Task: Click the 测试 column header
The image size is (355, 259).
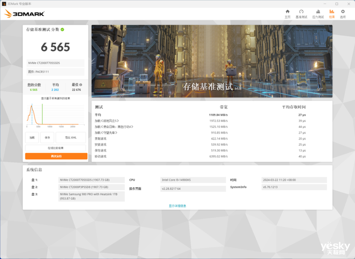Action: pyautogui.click(x=99, y=107)
